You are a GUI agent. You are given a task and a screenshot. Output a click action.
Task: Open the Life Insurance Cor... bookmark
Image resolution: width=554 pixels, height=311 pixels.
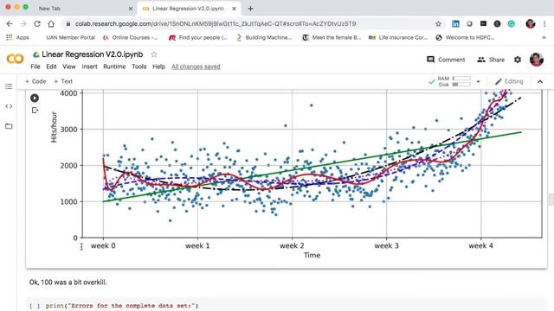(x=398, y=37)
